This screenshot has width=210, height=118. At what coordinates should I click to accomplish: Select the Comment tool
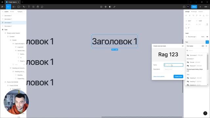[x=42, y=7]
